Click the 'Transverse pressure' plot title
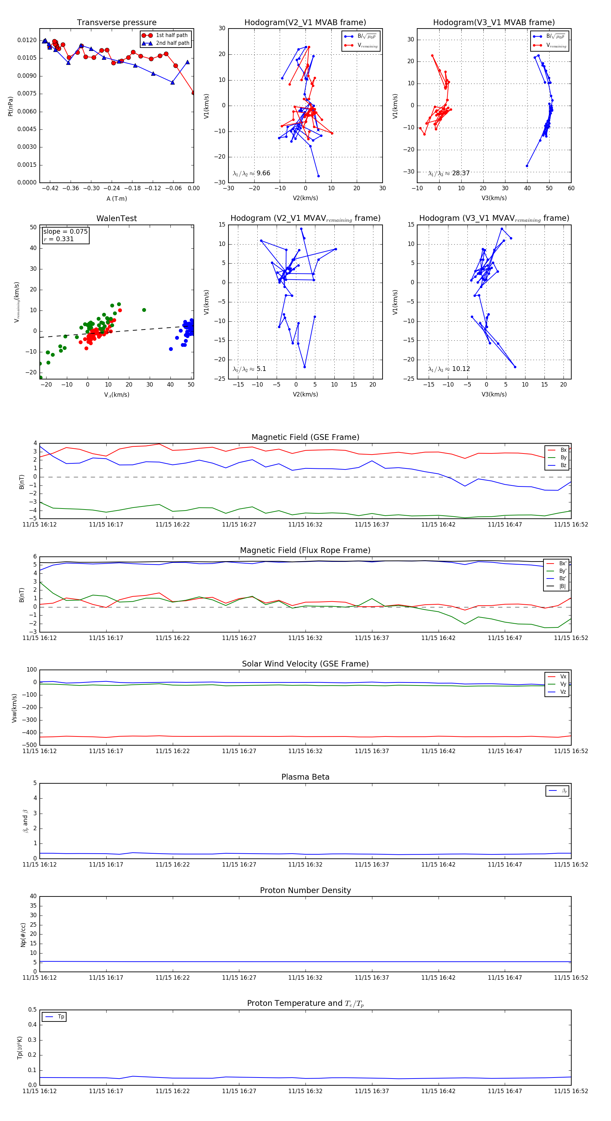 [x=116, y=22]
